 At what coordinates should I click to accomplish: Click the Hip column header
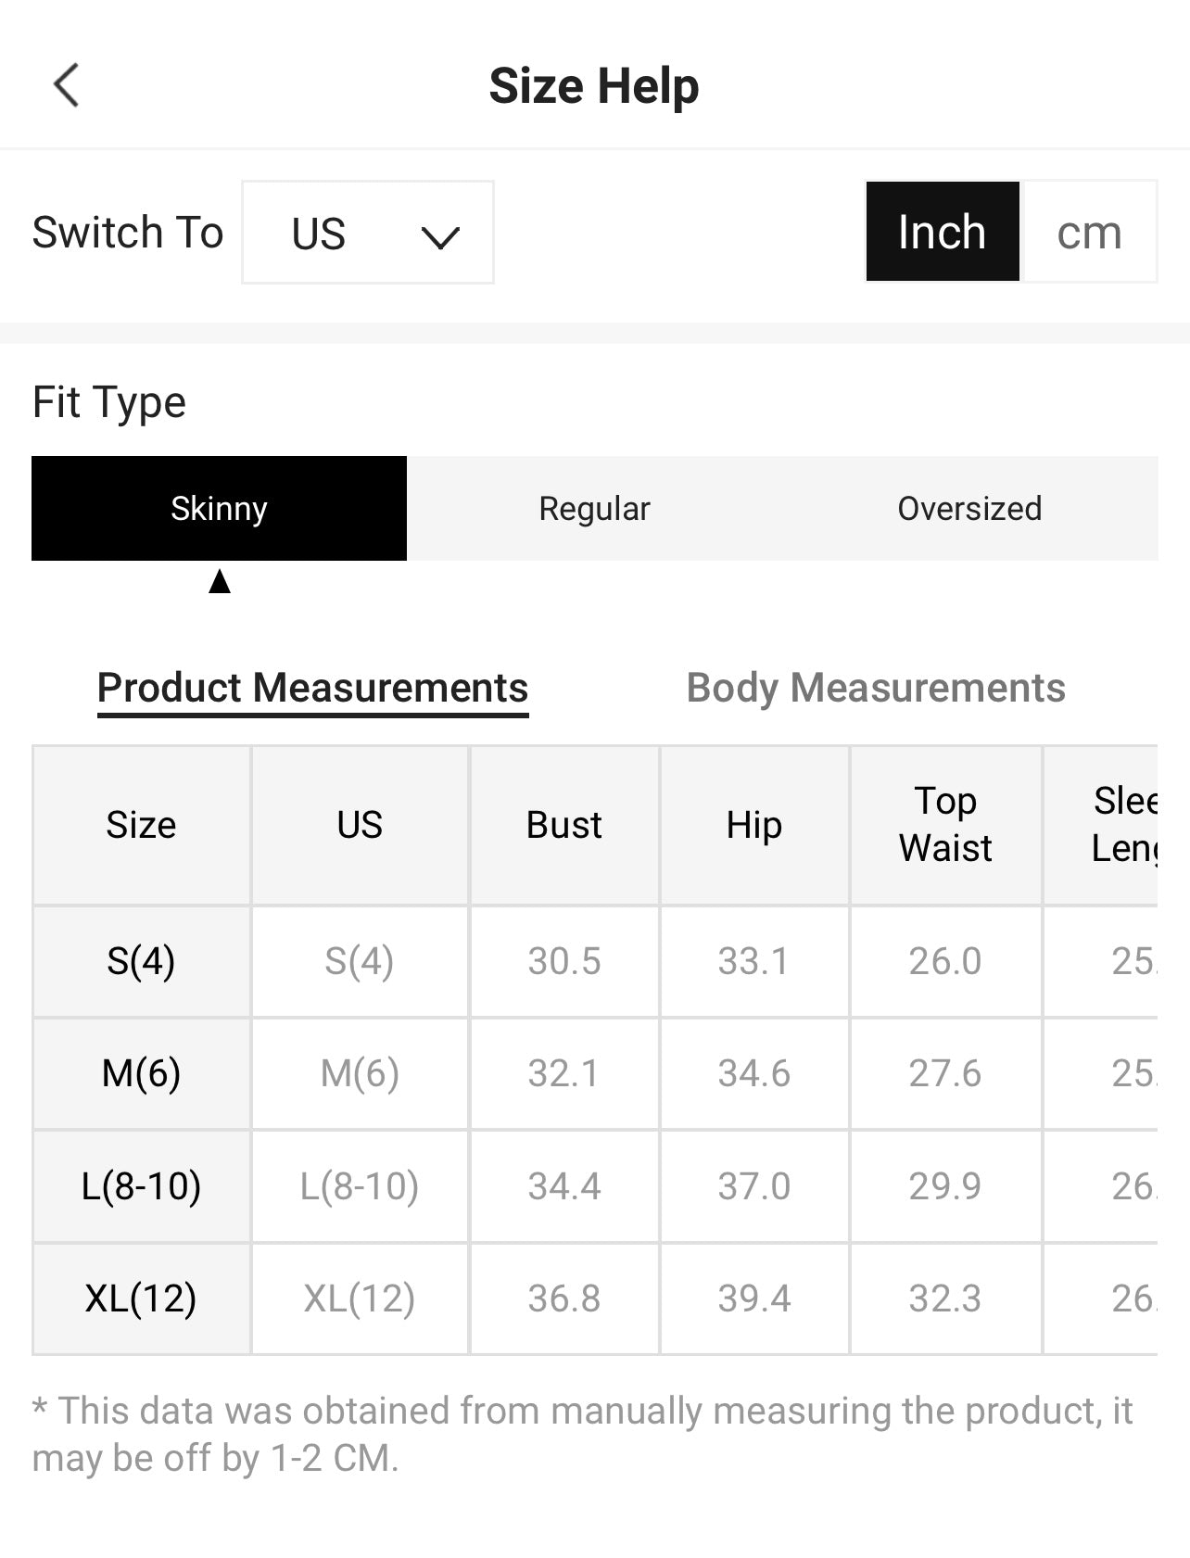click(x=753, y=825)
